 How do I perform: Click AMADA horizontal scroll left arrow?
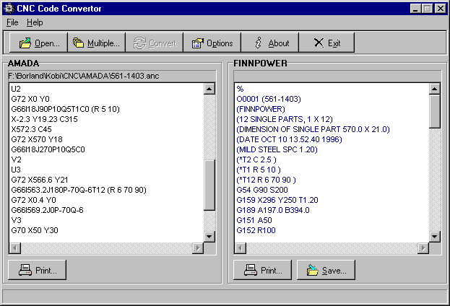pos(15,248)
